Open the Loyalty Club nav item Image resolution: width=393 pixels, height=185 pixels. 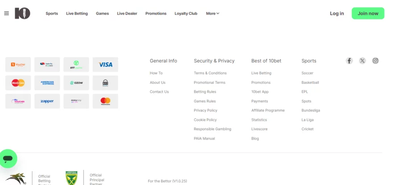coord(186,13)
